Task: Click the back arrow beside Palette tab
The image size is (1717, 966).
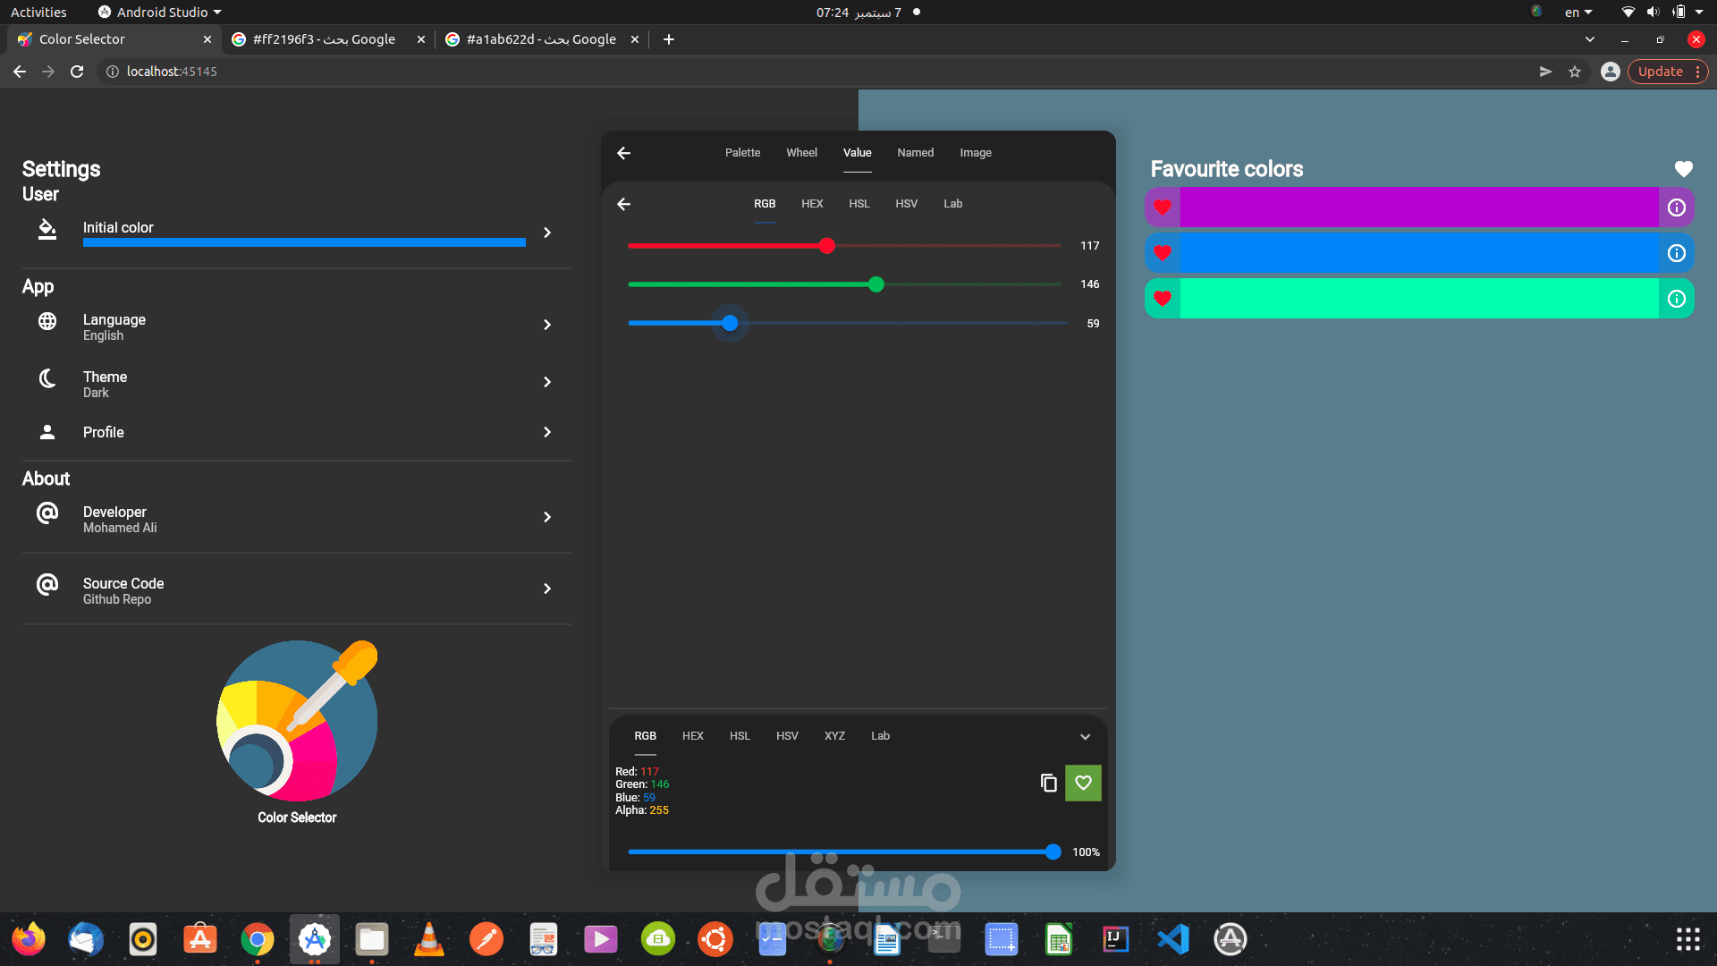Action: tap(623, 153)
